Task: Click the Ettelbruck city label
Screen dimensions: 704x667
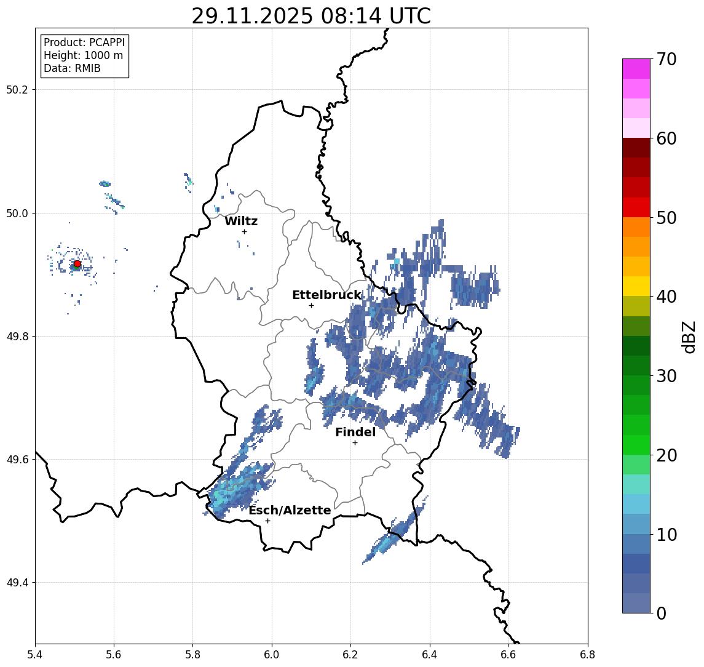Action: tap(327, 295)
